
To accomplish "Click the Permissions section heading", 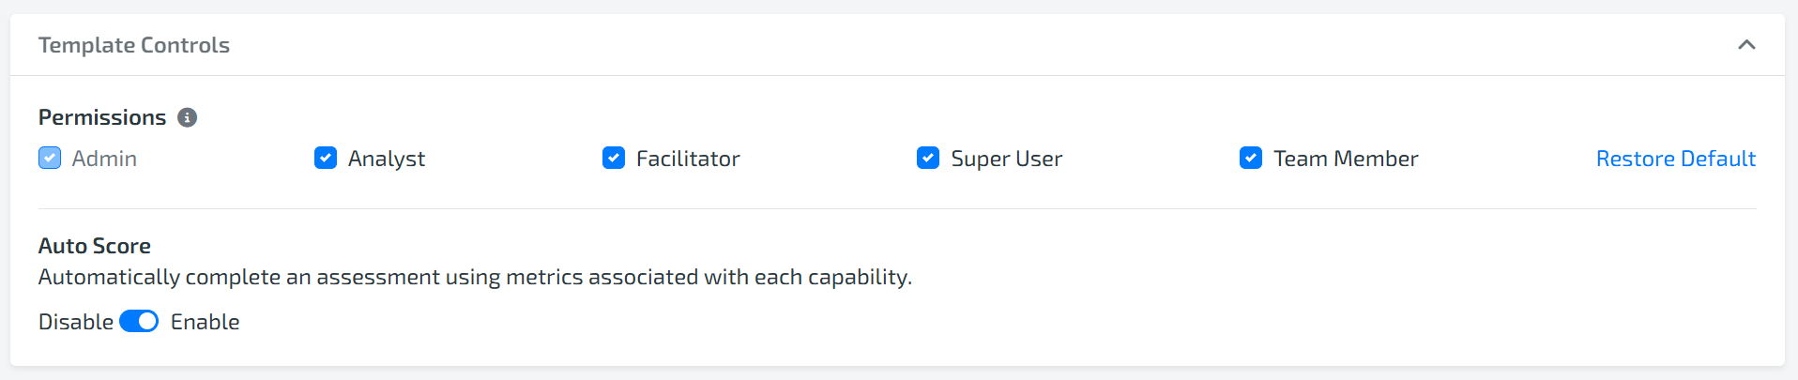I will (102, 117).
